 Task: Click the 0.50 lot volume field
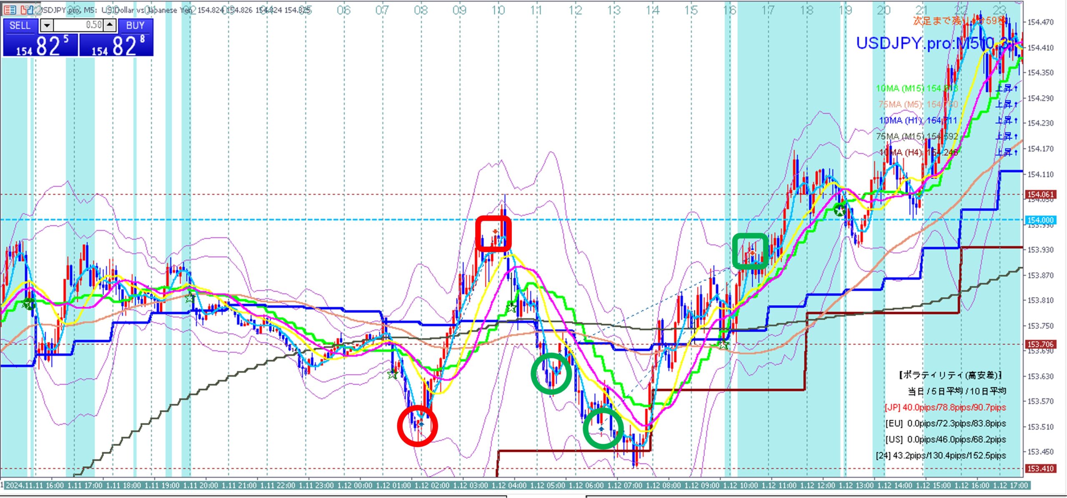tap(79, 25)
